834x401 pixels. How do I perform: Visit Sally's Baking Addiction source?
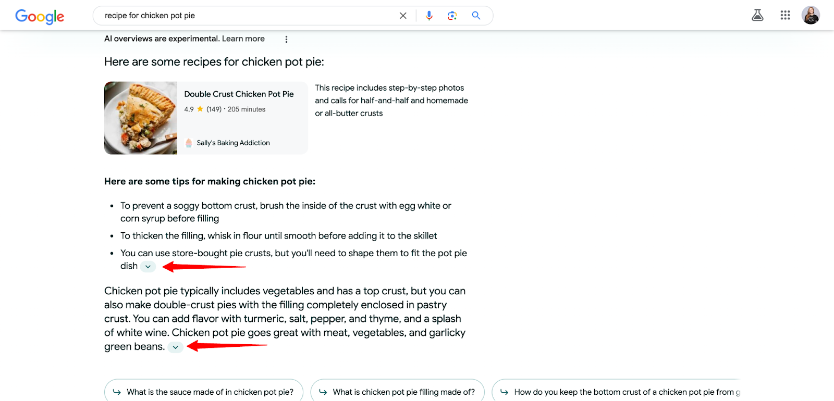pos(233,143)
